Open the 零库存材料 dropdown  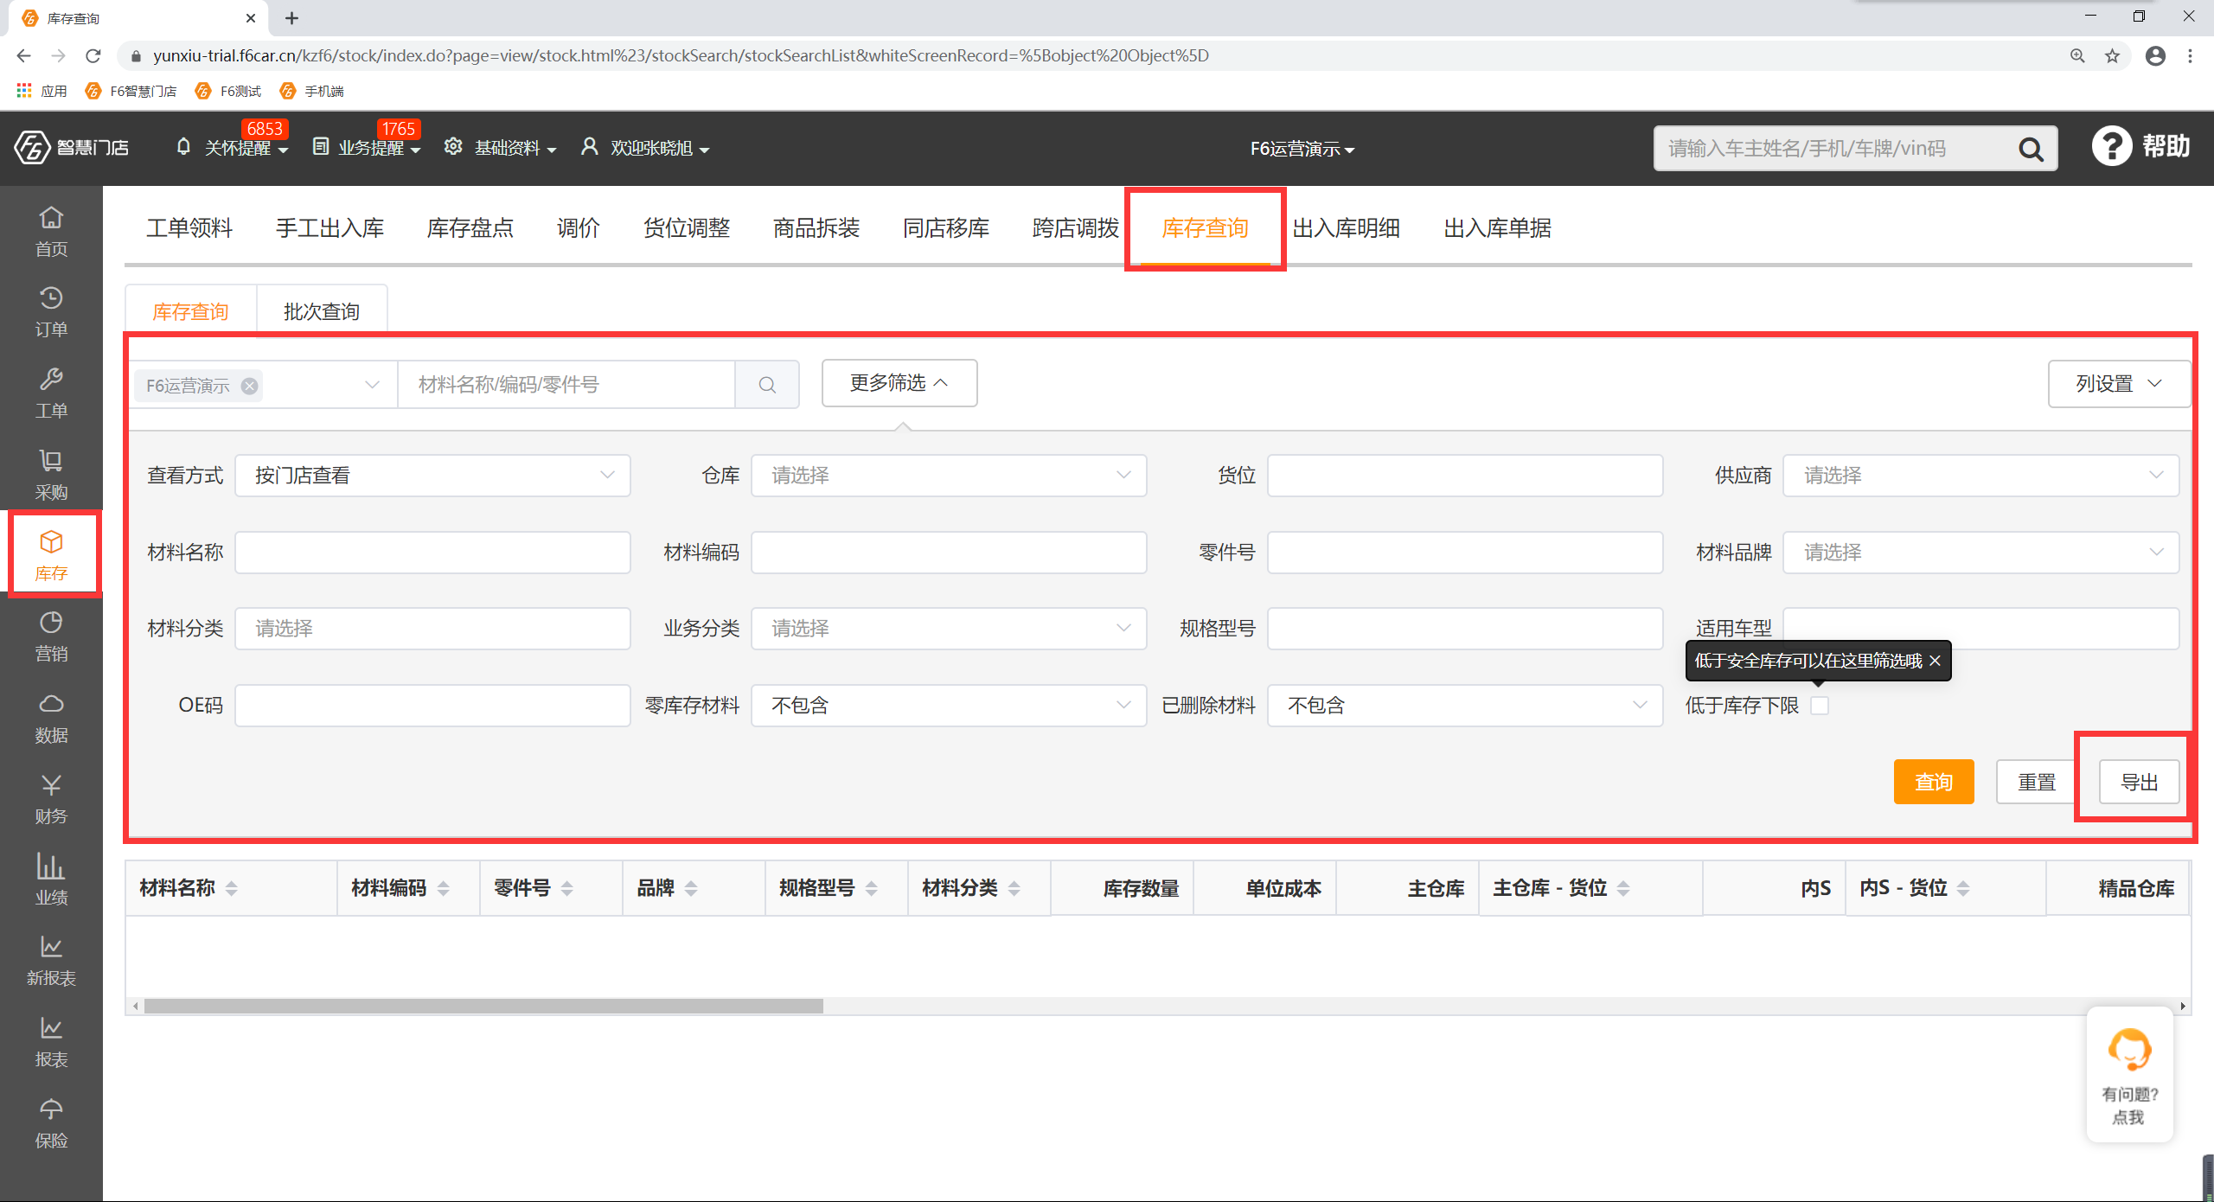coord(949,706)
